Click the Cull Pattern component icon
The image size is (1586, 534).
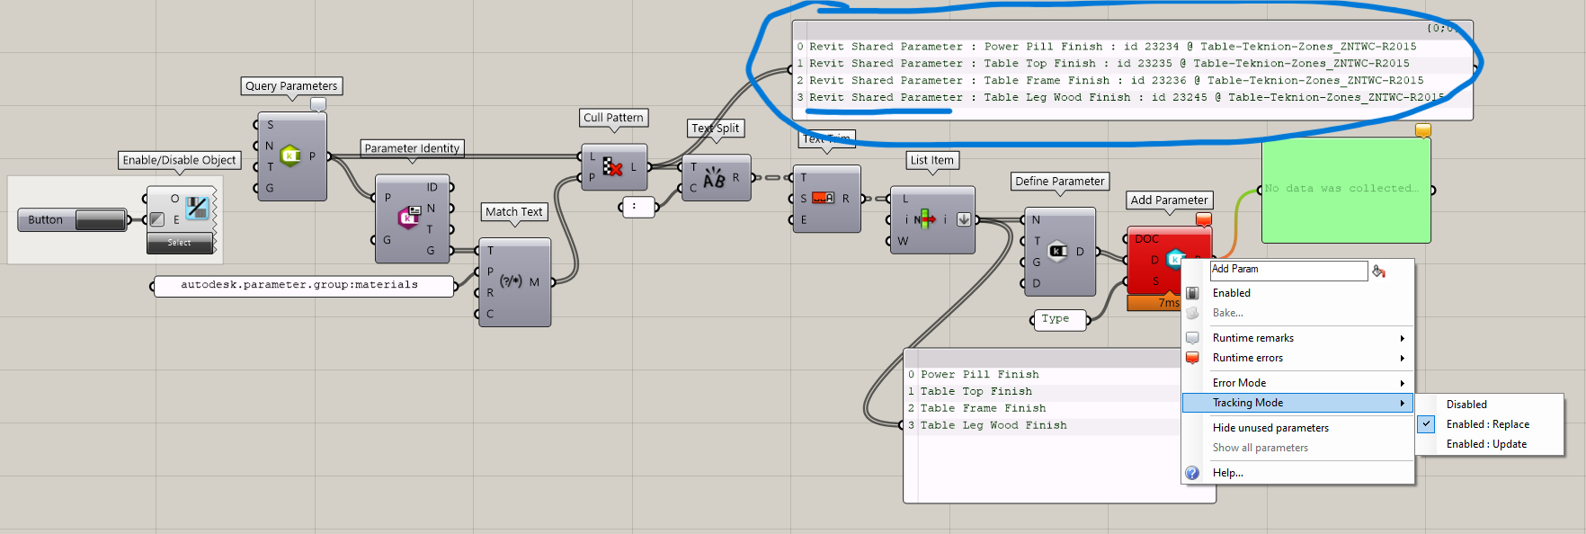[612, 166]
